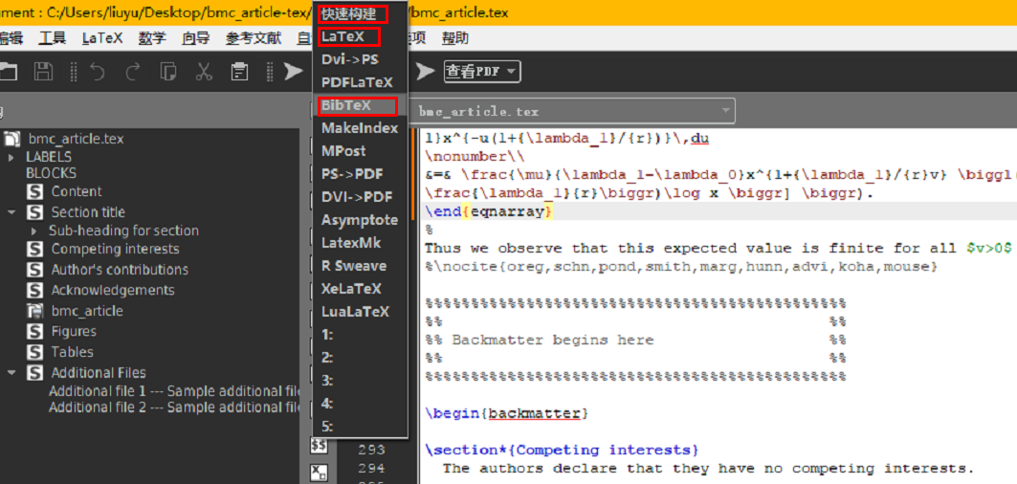The width and height of the screenshot is (1017, 484).
Task: Select Additional file 2 entry
Action: [175, 407]
